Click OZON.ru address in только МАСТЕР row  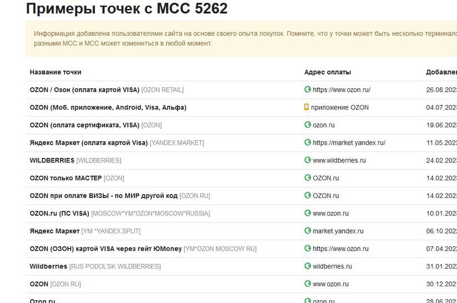(326, 178)
